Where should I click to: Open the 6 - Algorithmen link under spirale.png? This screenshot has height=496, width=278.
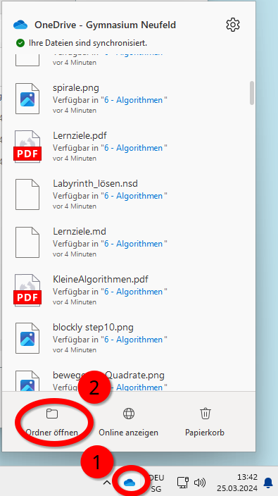[x=133, y=100]
